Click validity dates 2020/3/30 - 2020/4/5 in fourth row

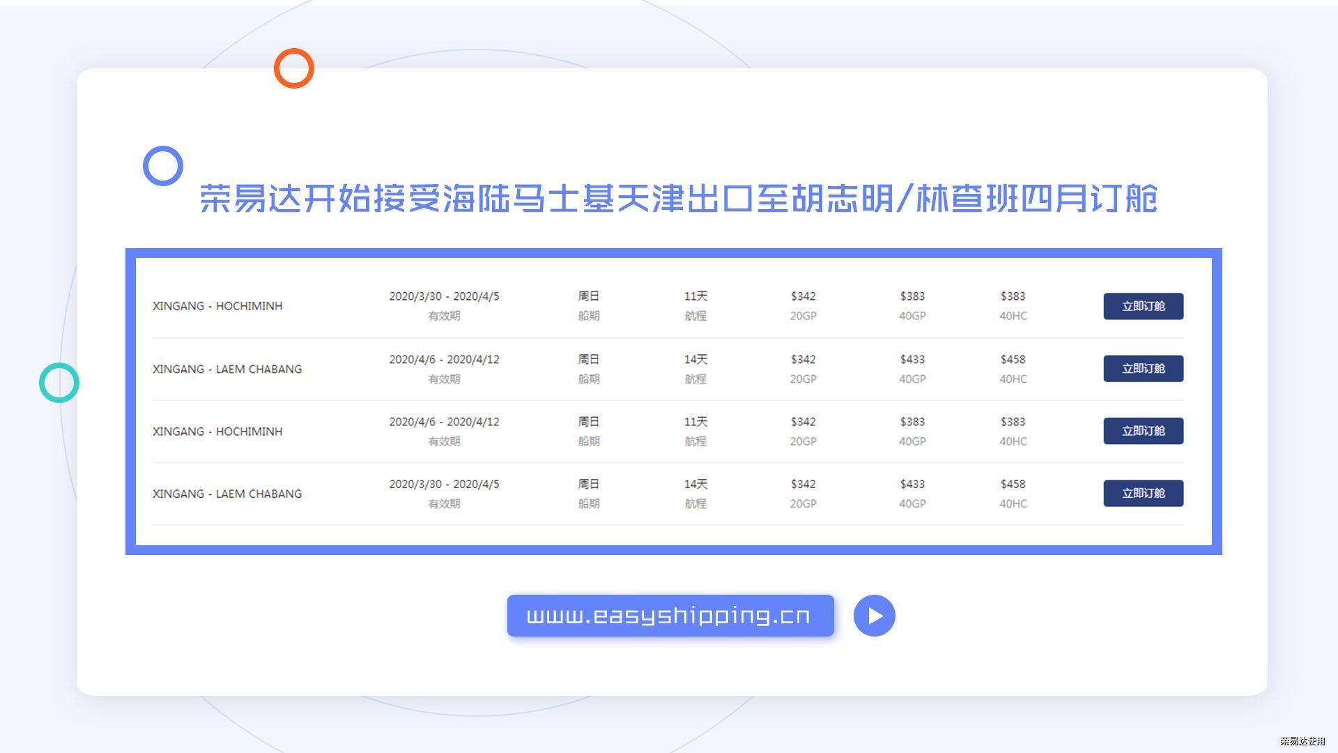tap(444, 484)
